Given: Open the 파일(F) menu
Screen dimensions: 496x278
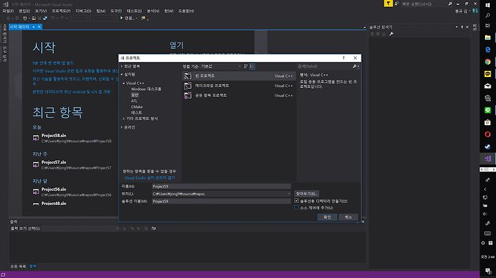Looking at the screenshot, I should [x=8, y=11].
